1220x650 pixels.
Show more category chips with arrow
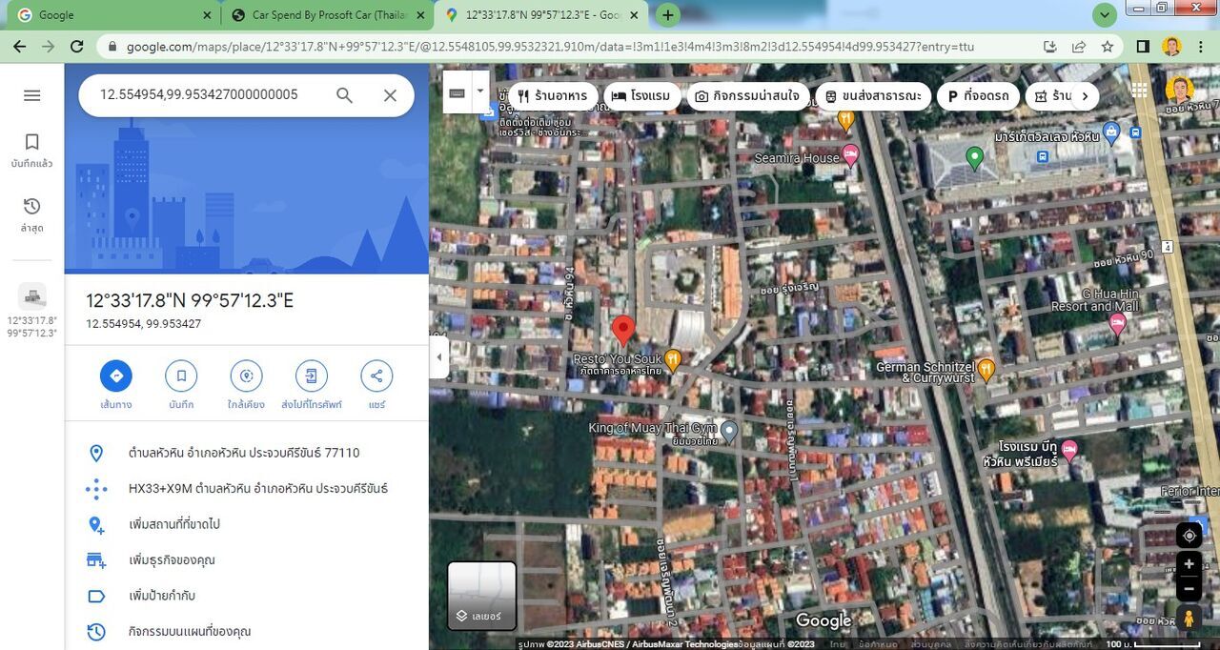pos(1083,96)
